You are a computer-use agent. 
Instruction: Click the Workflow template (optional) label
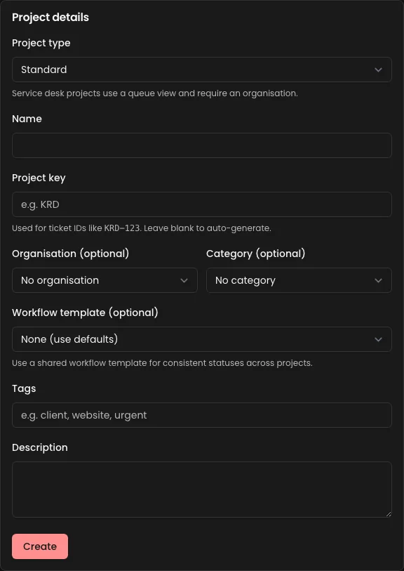(x=85, y=313)
